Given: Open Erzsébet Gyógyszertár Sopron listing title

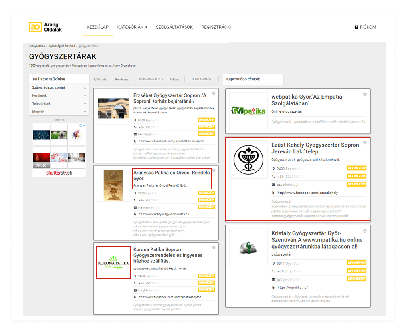Looking at the screenshot, I should (x=170, y=98).
